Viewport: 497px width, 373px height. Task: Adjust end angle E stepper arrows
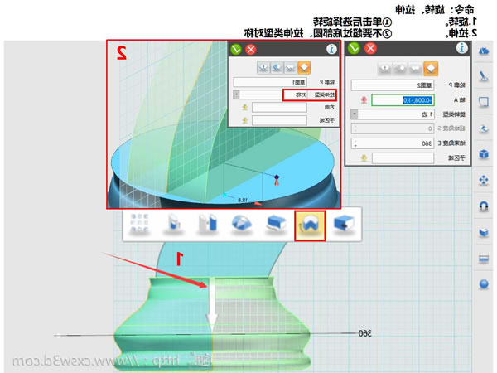pos(355,143)
